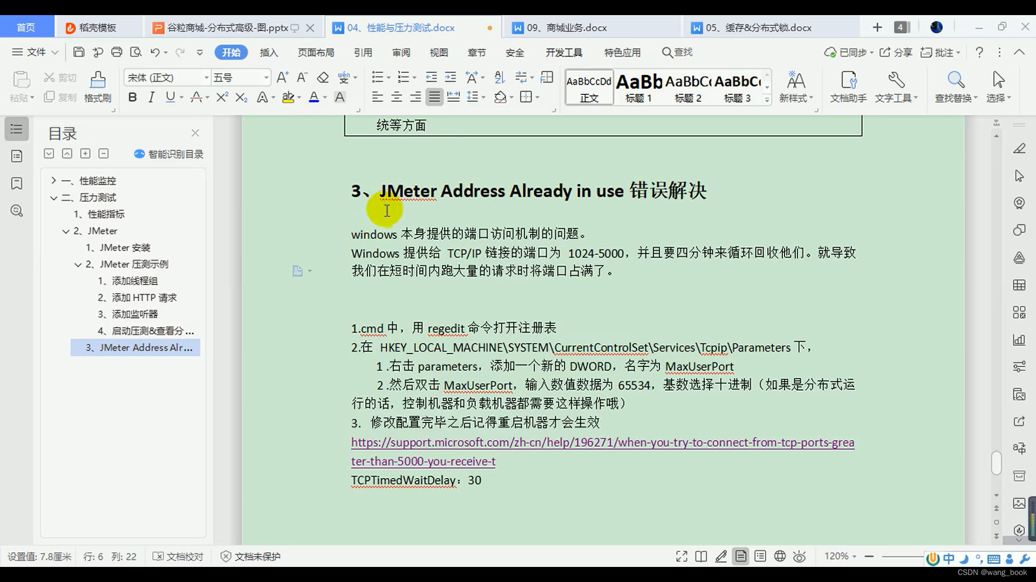Align paragraph to the left
1036x582 pixels.
377,97
